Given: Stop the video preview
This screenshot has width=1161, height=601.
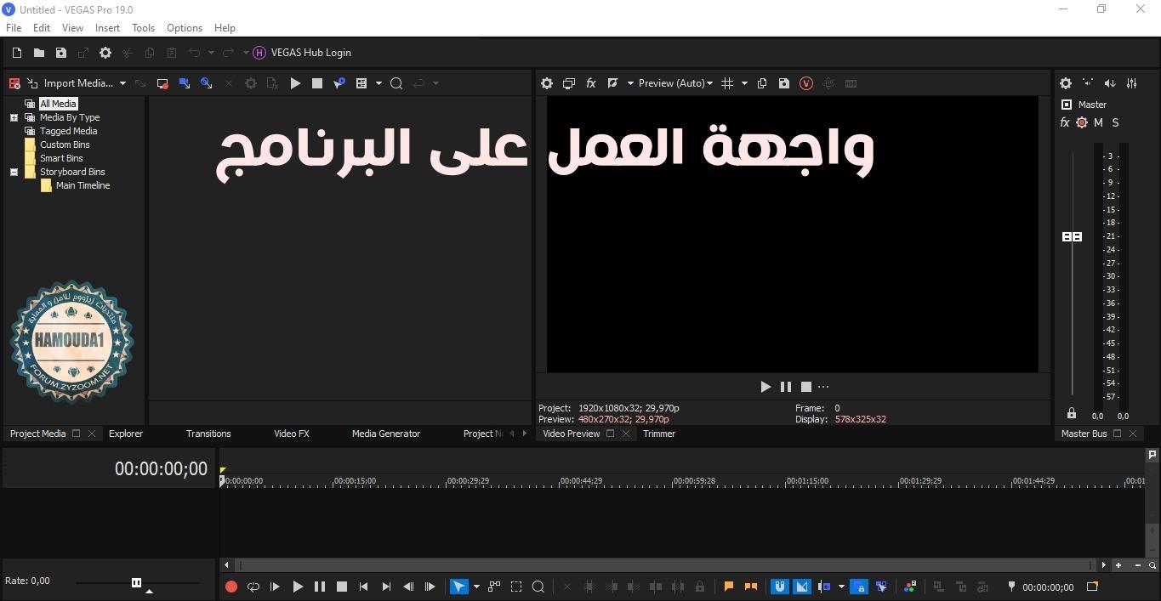Looking at the screenshot, I should 806,387.
